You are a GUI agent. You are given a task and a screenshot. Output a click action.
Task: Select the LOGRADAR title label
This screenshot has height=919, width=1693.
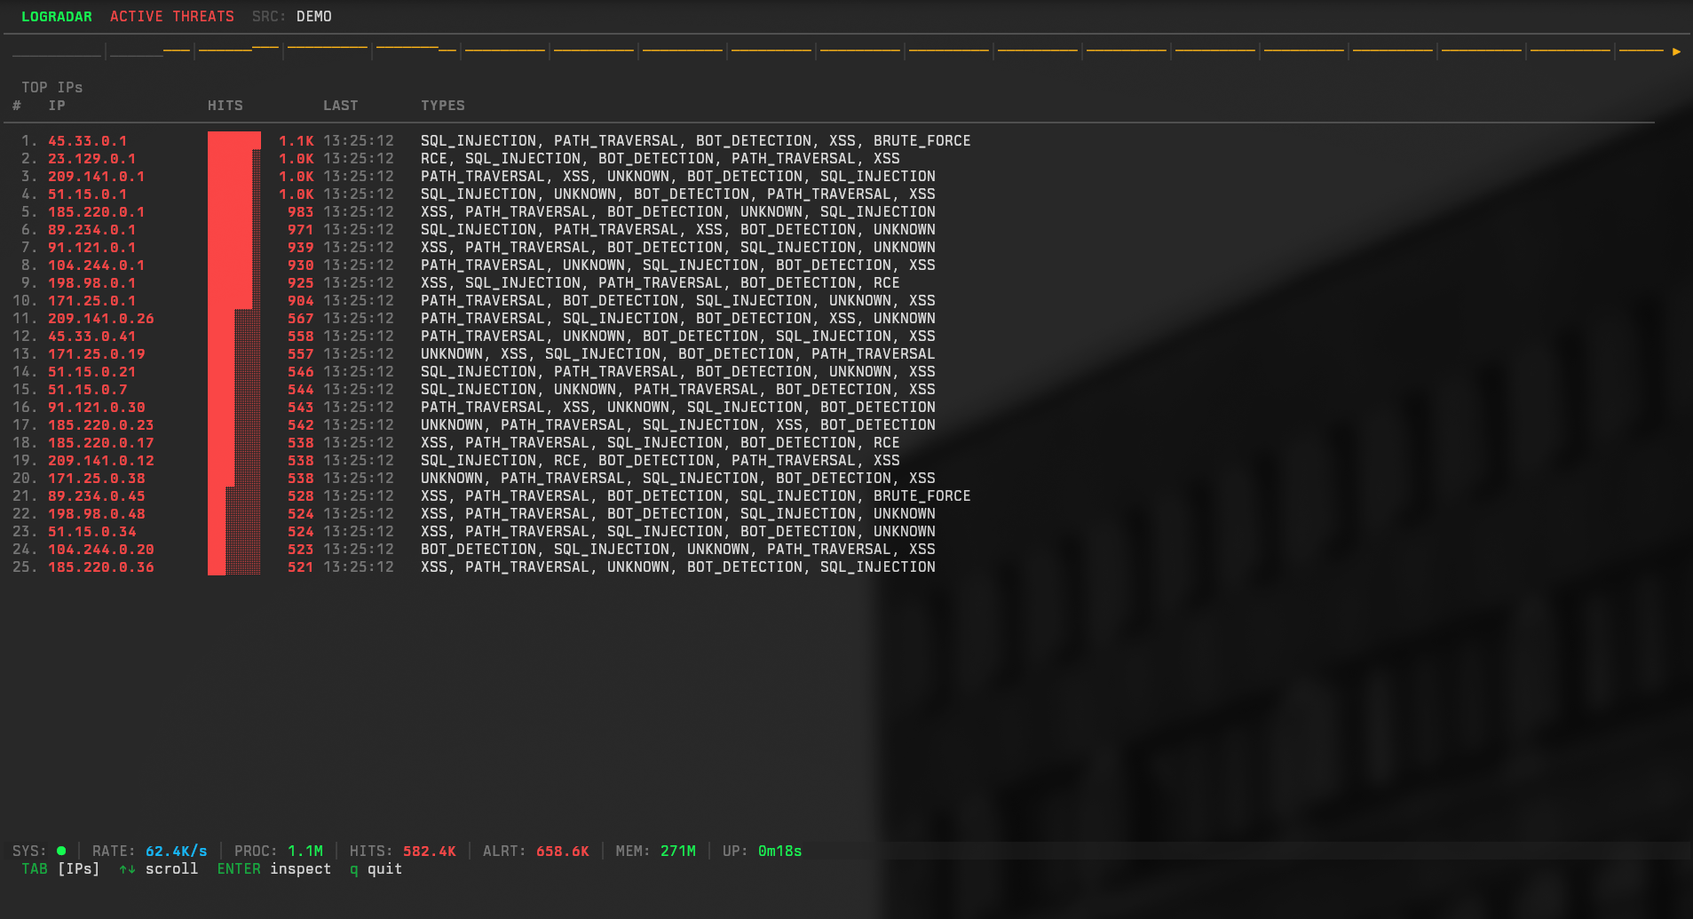57,17
